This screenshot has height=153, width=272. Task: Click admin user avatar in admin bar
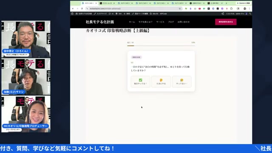point(246,14)
